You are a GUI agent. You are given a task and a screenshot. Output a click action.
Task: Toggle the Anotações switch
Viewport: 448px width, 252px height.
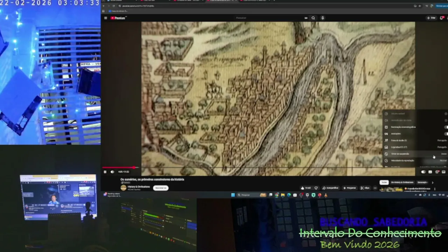click(x=446, y=134)
